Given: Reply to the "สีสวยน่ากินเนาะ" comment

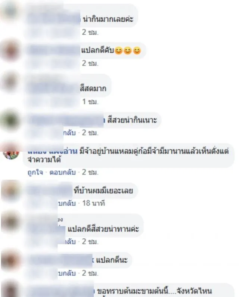Looking at the screenshot, I should [69, 133].
